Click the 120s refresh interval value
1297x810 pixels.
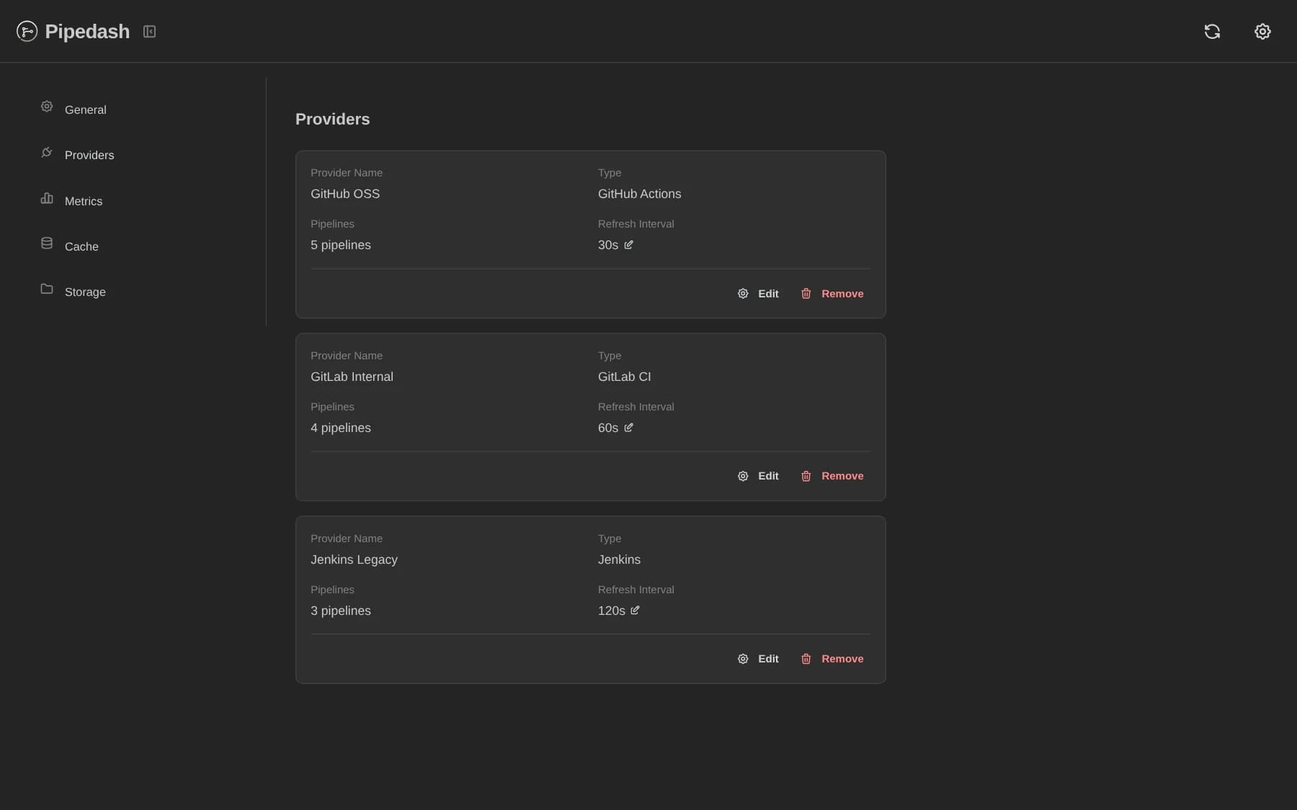pyautogui.click(x=612, y=611)
